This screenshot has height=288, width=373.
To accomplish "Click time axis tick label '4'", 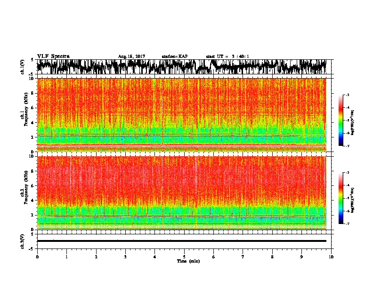I will [x=154, y=257].
